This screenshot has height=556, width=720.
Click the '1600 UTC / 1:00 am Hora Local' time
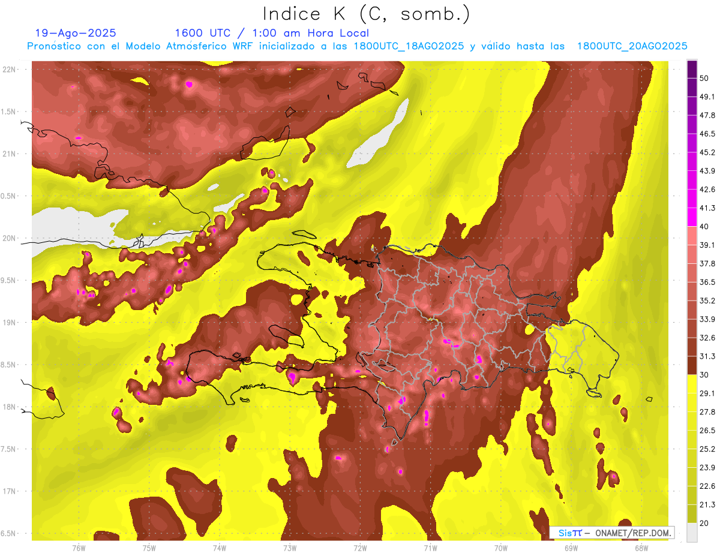(272, 33)
